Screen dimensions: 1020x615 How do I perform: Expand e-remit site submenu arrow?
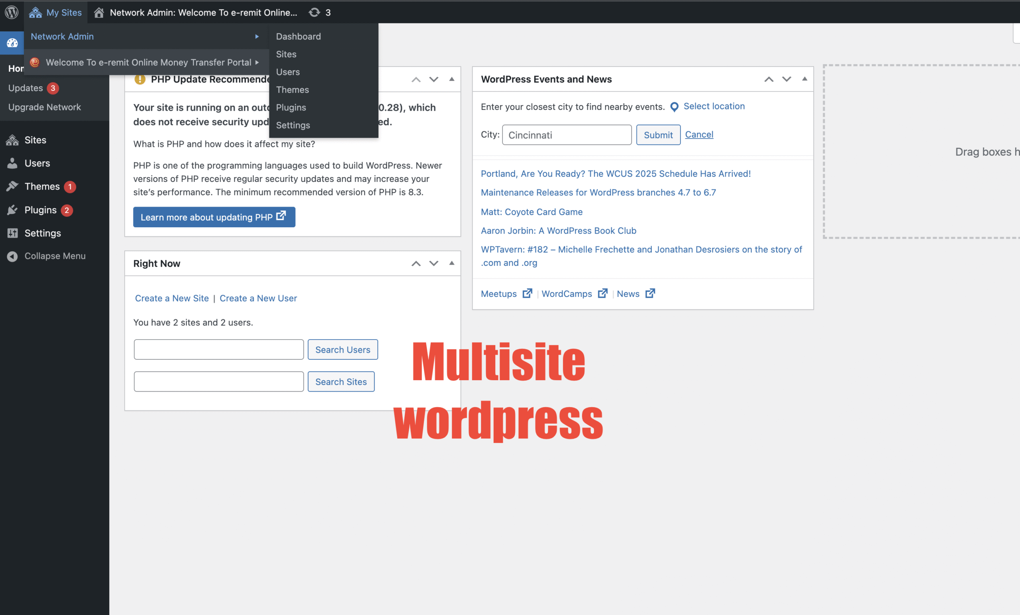coord(257,62)
